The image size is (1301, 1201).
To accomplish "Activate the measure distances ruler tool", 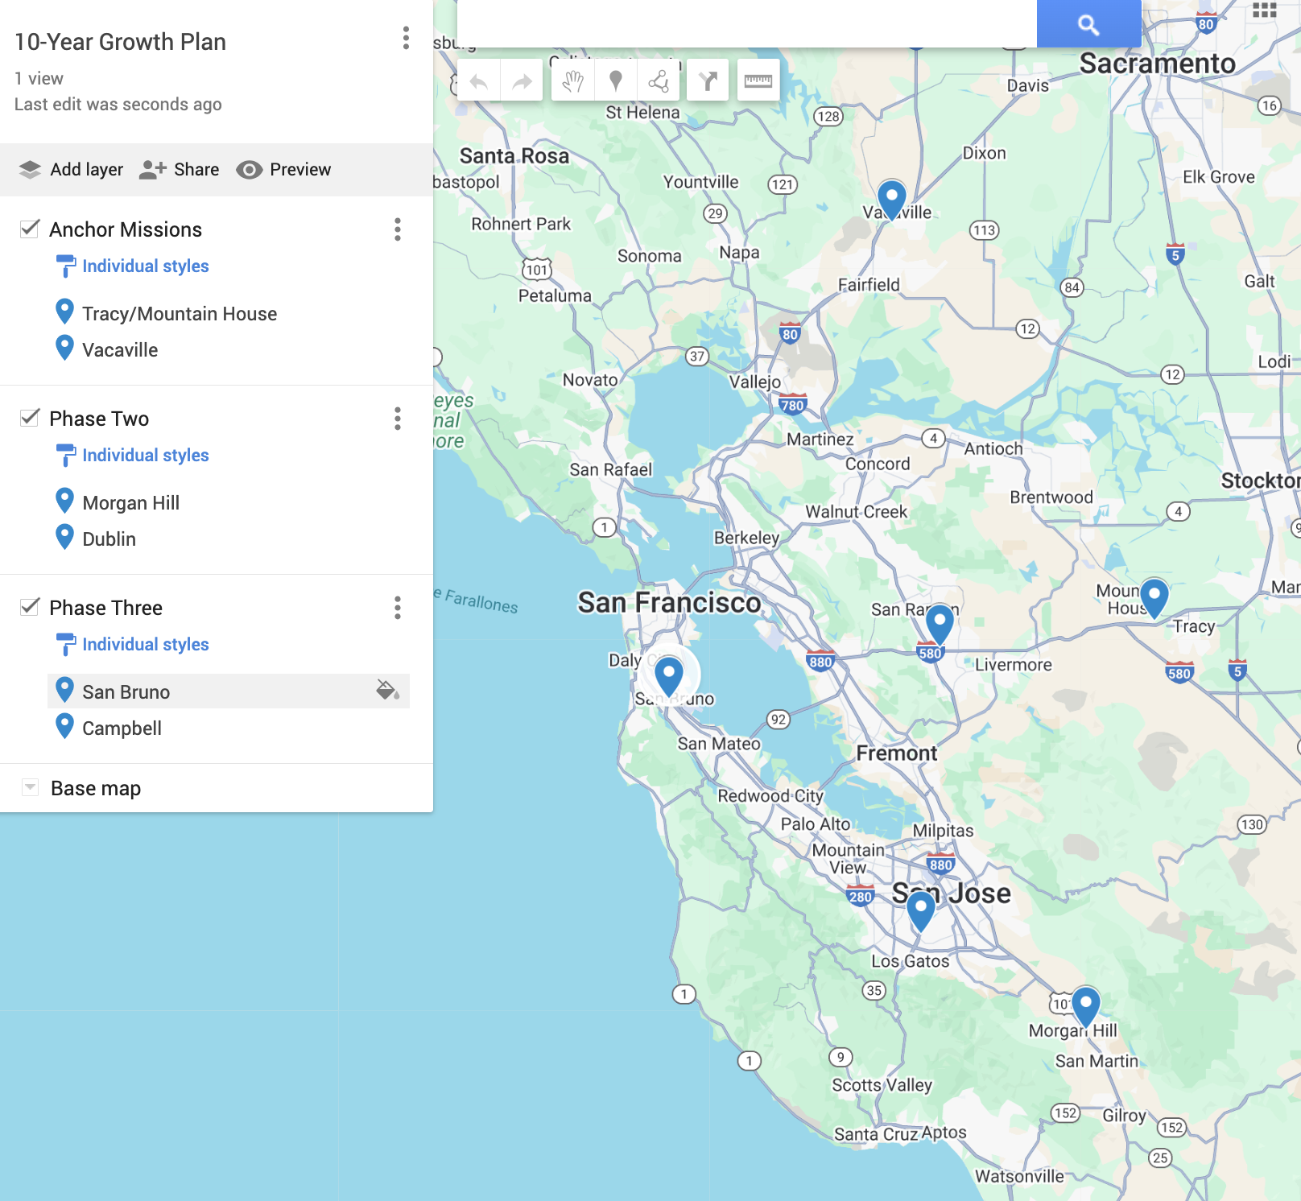I will click(x=758, y=80).
